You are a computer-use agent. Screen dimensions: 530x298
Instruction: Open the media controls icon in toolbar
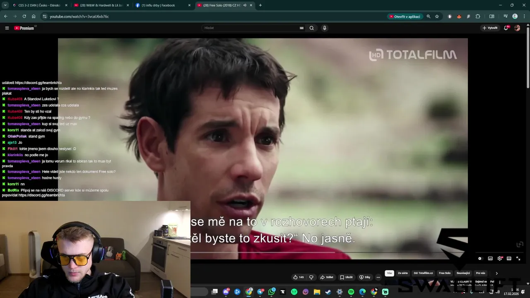[x=506, y=17]
